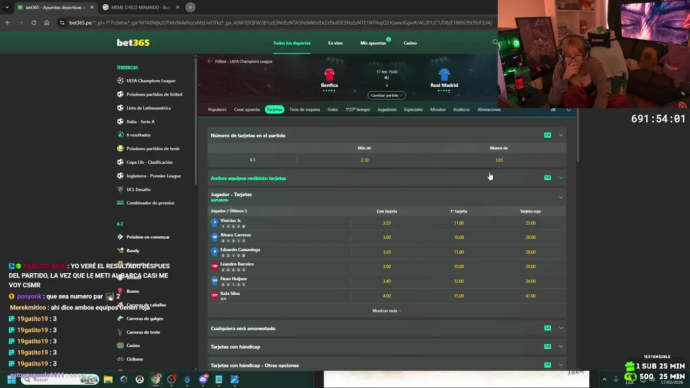690x388 pixels.
Task: Select Vinicius Jr. Con tarjeta 3.20
Action: point(387,223)
